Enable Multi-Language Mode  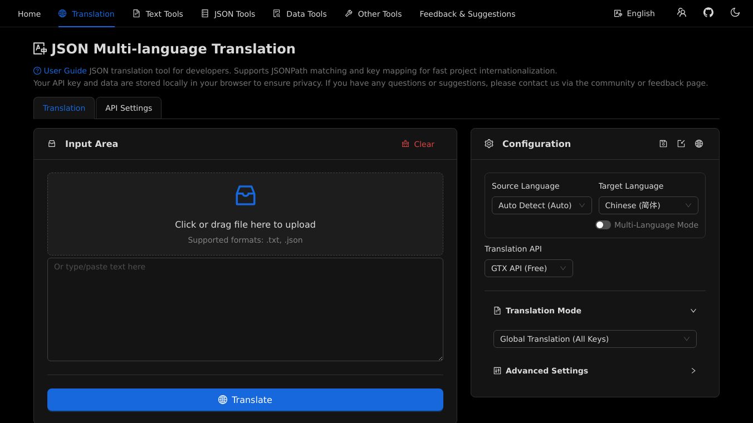point(603,225)
